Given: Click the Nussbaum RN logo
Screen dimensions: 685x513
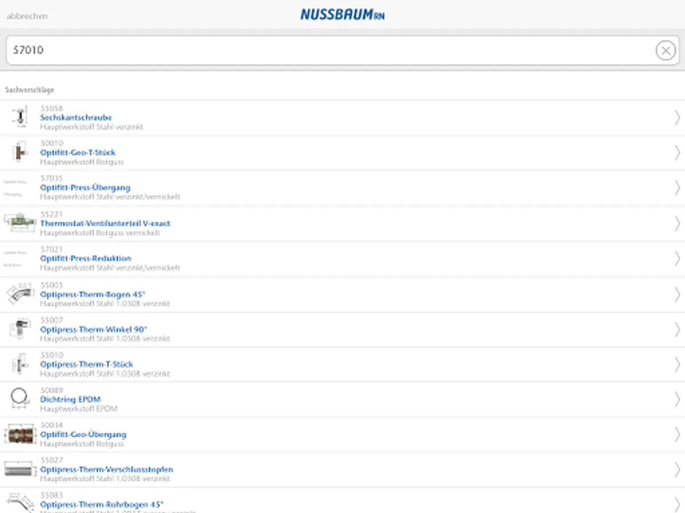Looking at the screenshot, I should point(342,14).
